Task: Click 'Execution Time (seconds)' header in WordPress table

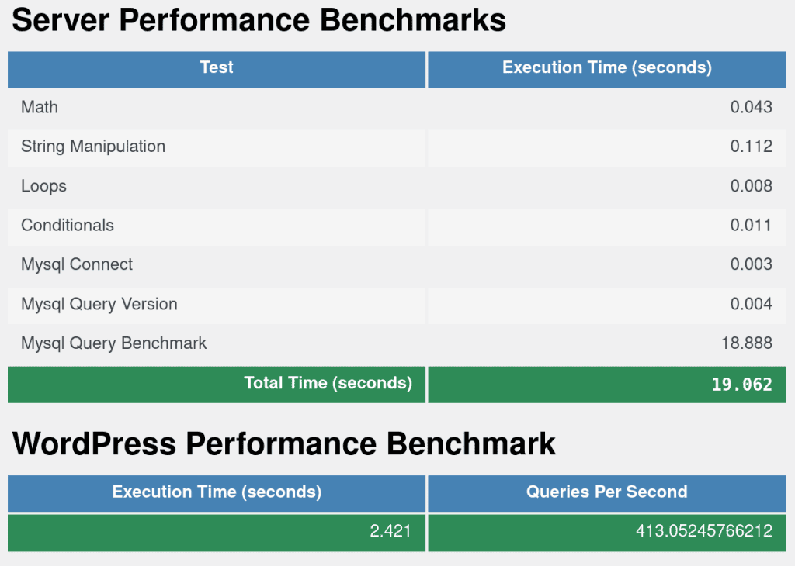Action: pos(217,492)
